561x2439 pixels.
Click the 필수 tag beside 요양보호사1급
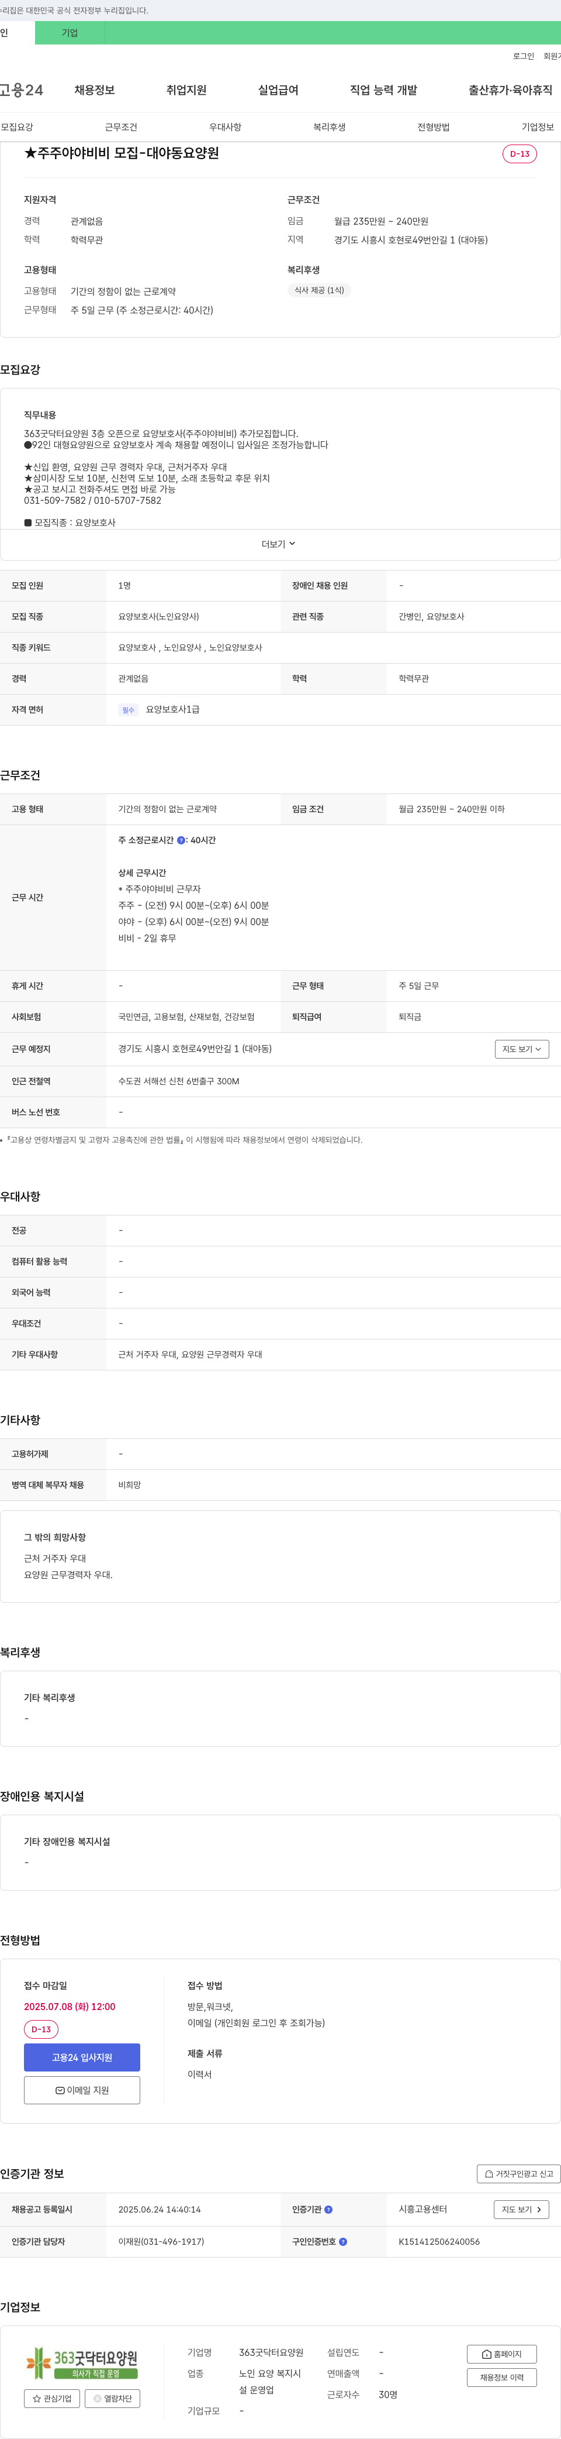129,710
